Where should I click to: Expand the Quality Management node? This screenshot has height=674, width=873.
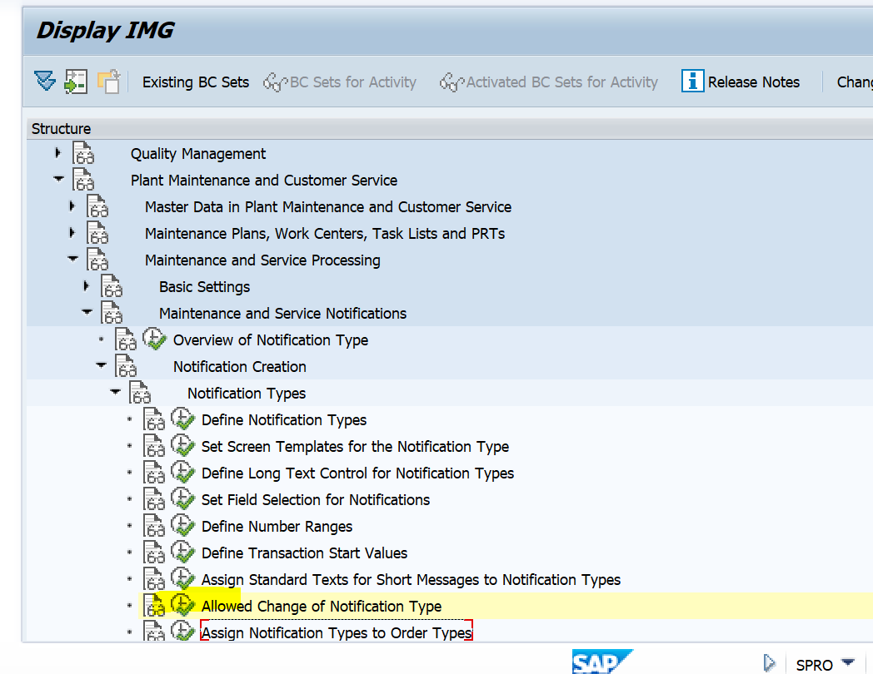(57, 153)
